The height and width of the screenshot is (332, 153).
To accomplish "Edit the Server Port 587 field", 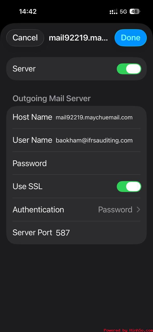I will pos(63,233).
